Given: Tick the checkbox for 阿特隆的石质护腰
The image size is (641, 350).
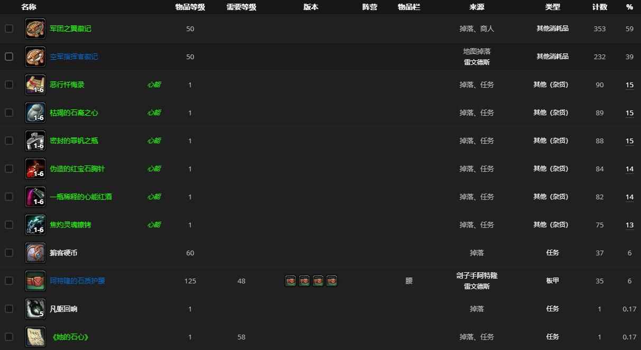Looking at the screenshot, I should [9, 281].
